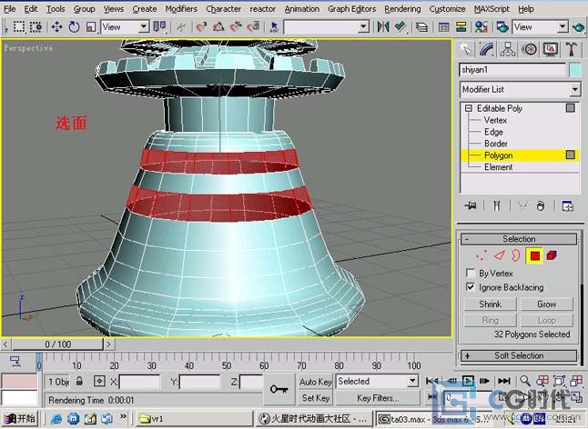Click the X coordinate input field
This screenshot has width=588, height=429.
[139, 382]
